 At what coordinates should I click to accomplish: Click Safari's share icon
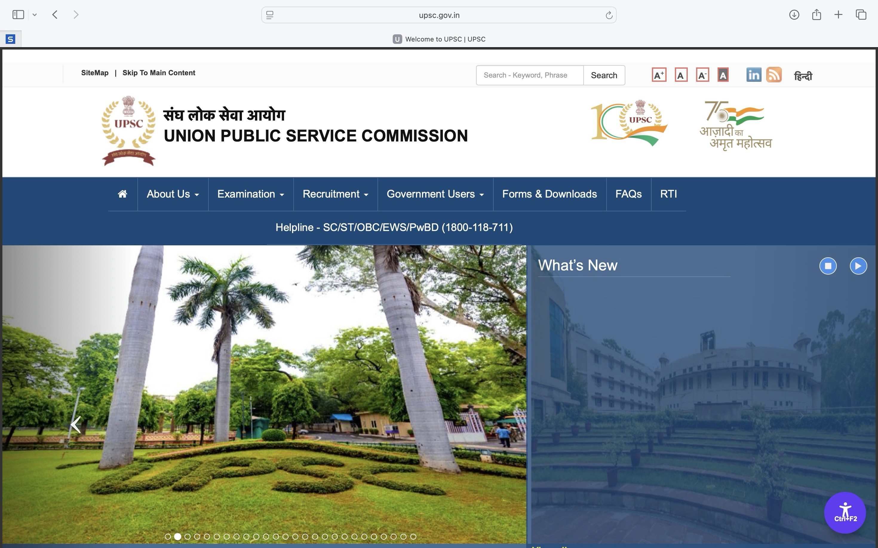coord(816,15)
